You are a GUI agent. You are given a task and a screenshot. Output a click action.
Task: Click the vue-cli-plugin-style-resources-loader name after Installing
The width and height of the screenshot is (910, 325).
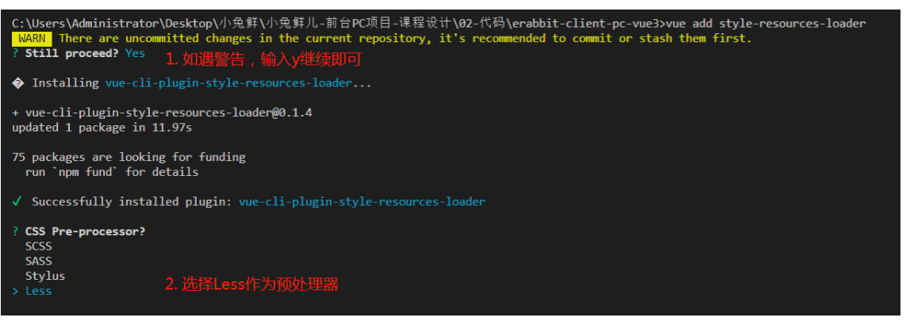coord(228,83)
